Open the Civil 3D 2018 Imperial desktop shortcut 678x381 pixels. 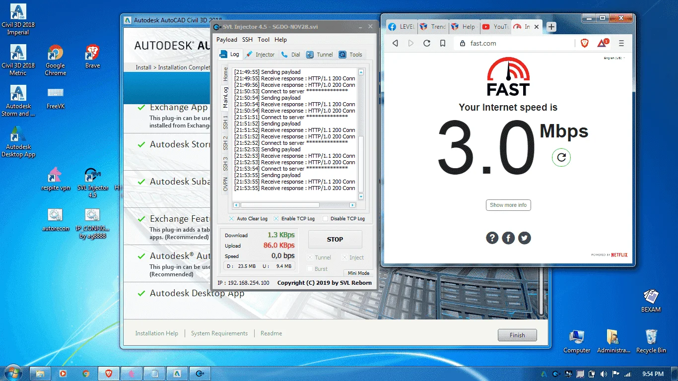point(18,20)
